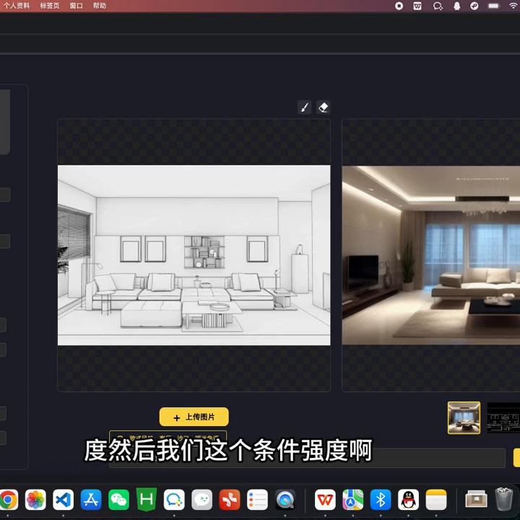The image size is (520, 520).
Task: Select the brush tool above the canvas
Action: pyautogui.click(x=305, y=108)
